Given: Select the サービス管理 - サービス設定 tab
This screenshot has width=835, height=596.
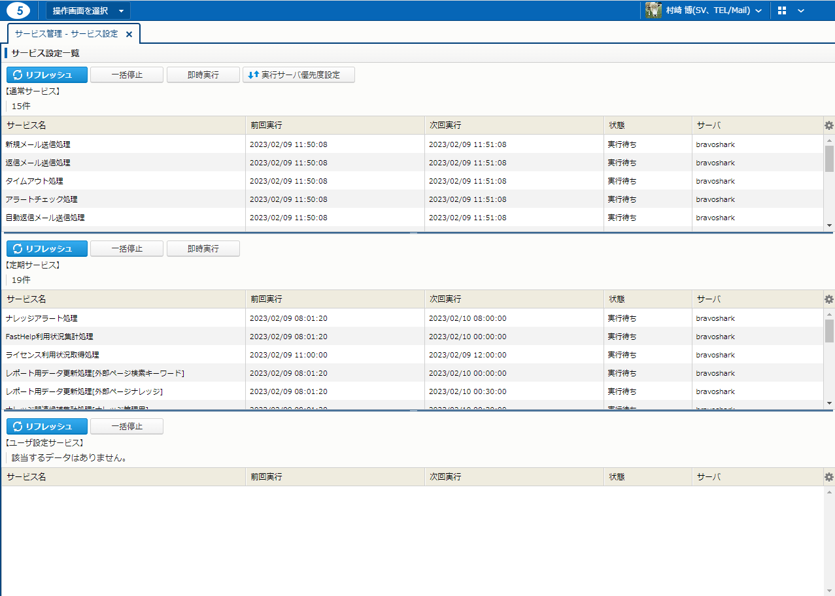Looking at the screenshot, I should pyautogui.click(x=67, y=34).
